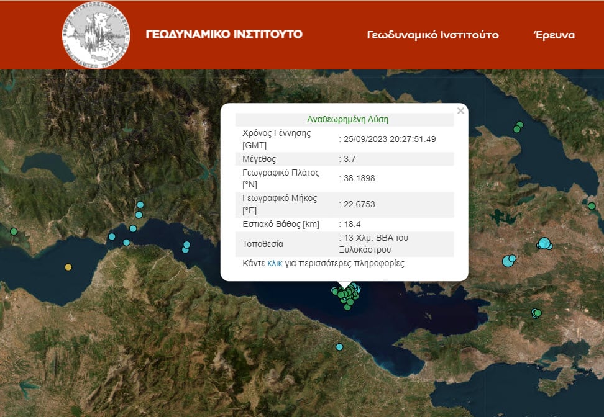Image resolution: width=604 pixels, height=417 pixels.
Task: Click the green marker cluster below the popup
Action: click(x=346, y=295)
